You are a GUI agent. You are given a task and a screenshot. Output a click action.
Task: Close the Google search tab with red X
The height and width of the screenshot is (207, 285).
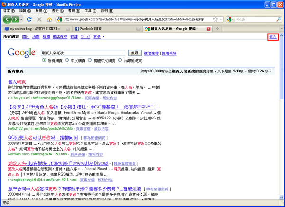[x=209, y=29]
